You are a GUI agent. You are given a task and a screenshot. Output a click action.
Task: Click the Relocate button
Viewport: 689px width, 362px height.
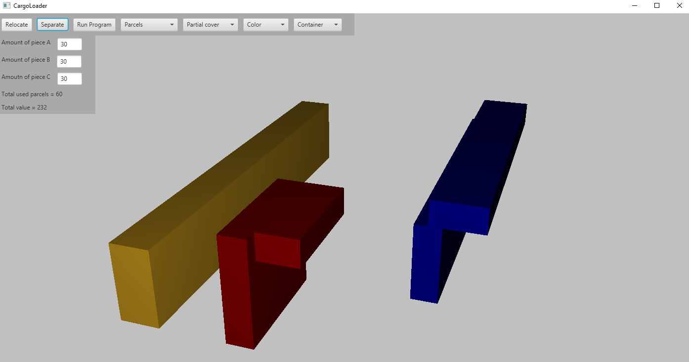[16, 24]
